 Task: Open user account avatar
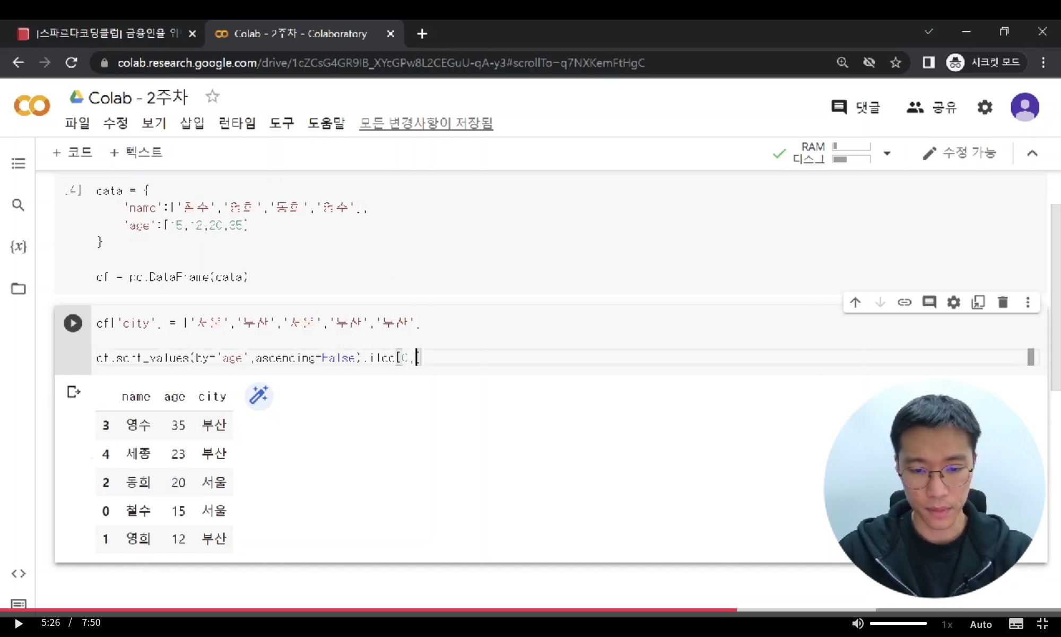coord(1024,107)
